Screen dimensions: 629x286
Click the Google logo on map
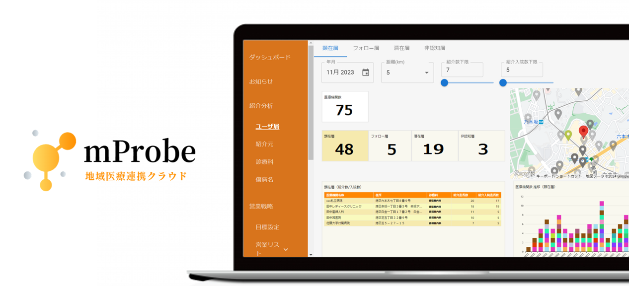click(524, 174)
